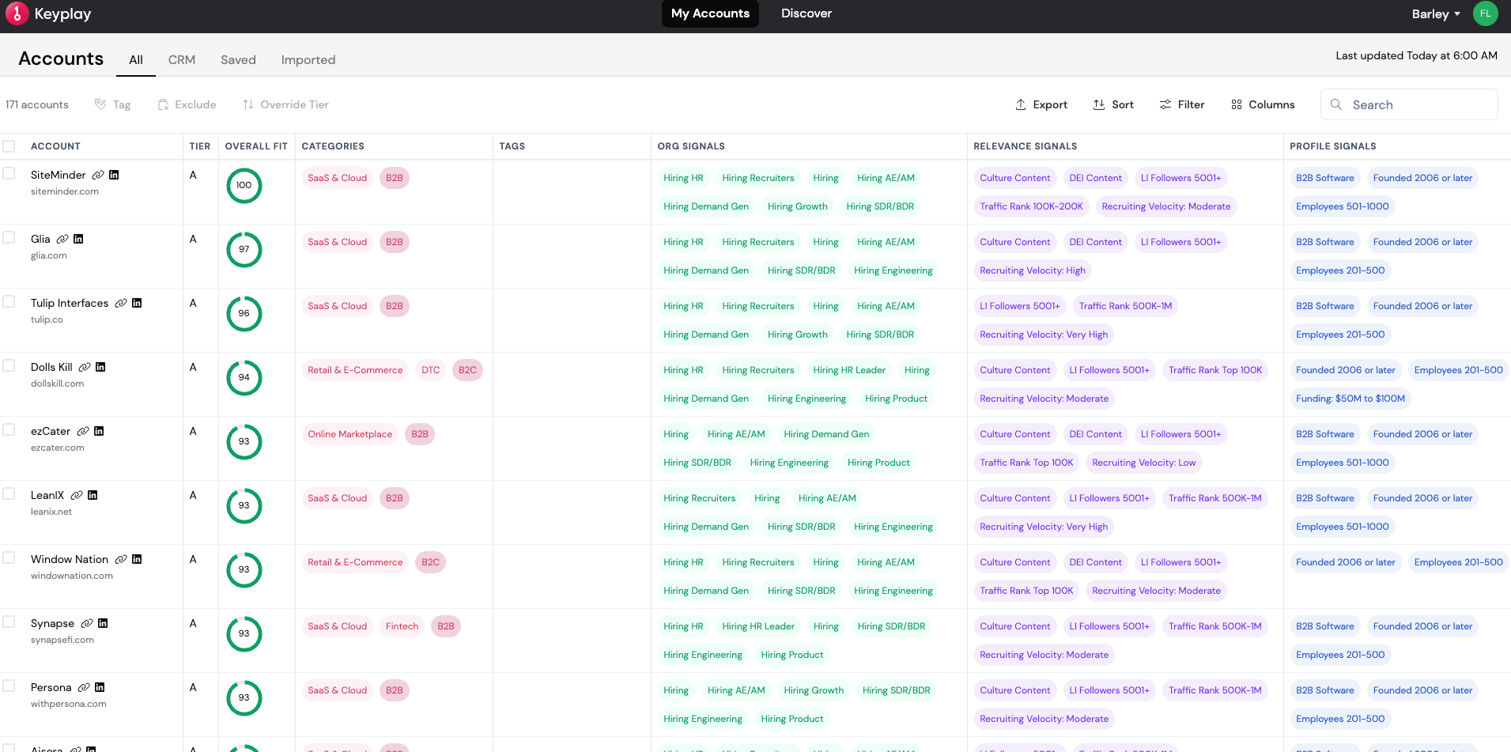Open Tulip Interfaces' link icon
Image resolution: width=1511 pixels, height=752 pixels.
(x=121, y=303)
